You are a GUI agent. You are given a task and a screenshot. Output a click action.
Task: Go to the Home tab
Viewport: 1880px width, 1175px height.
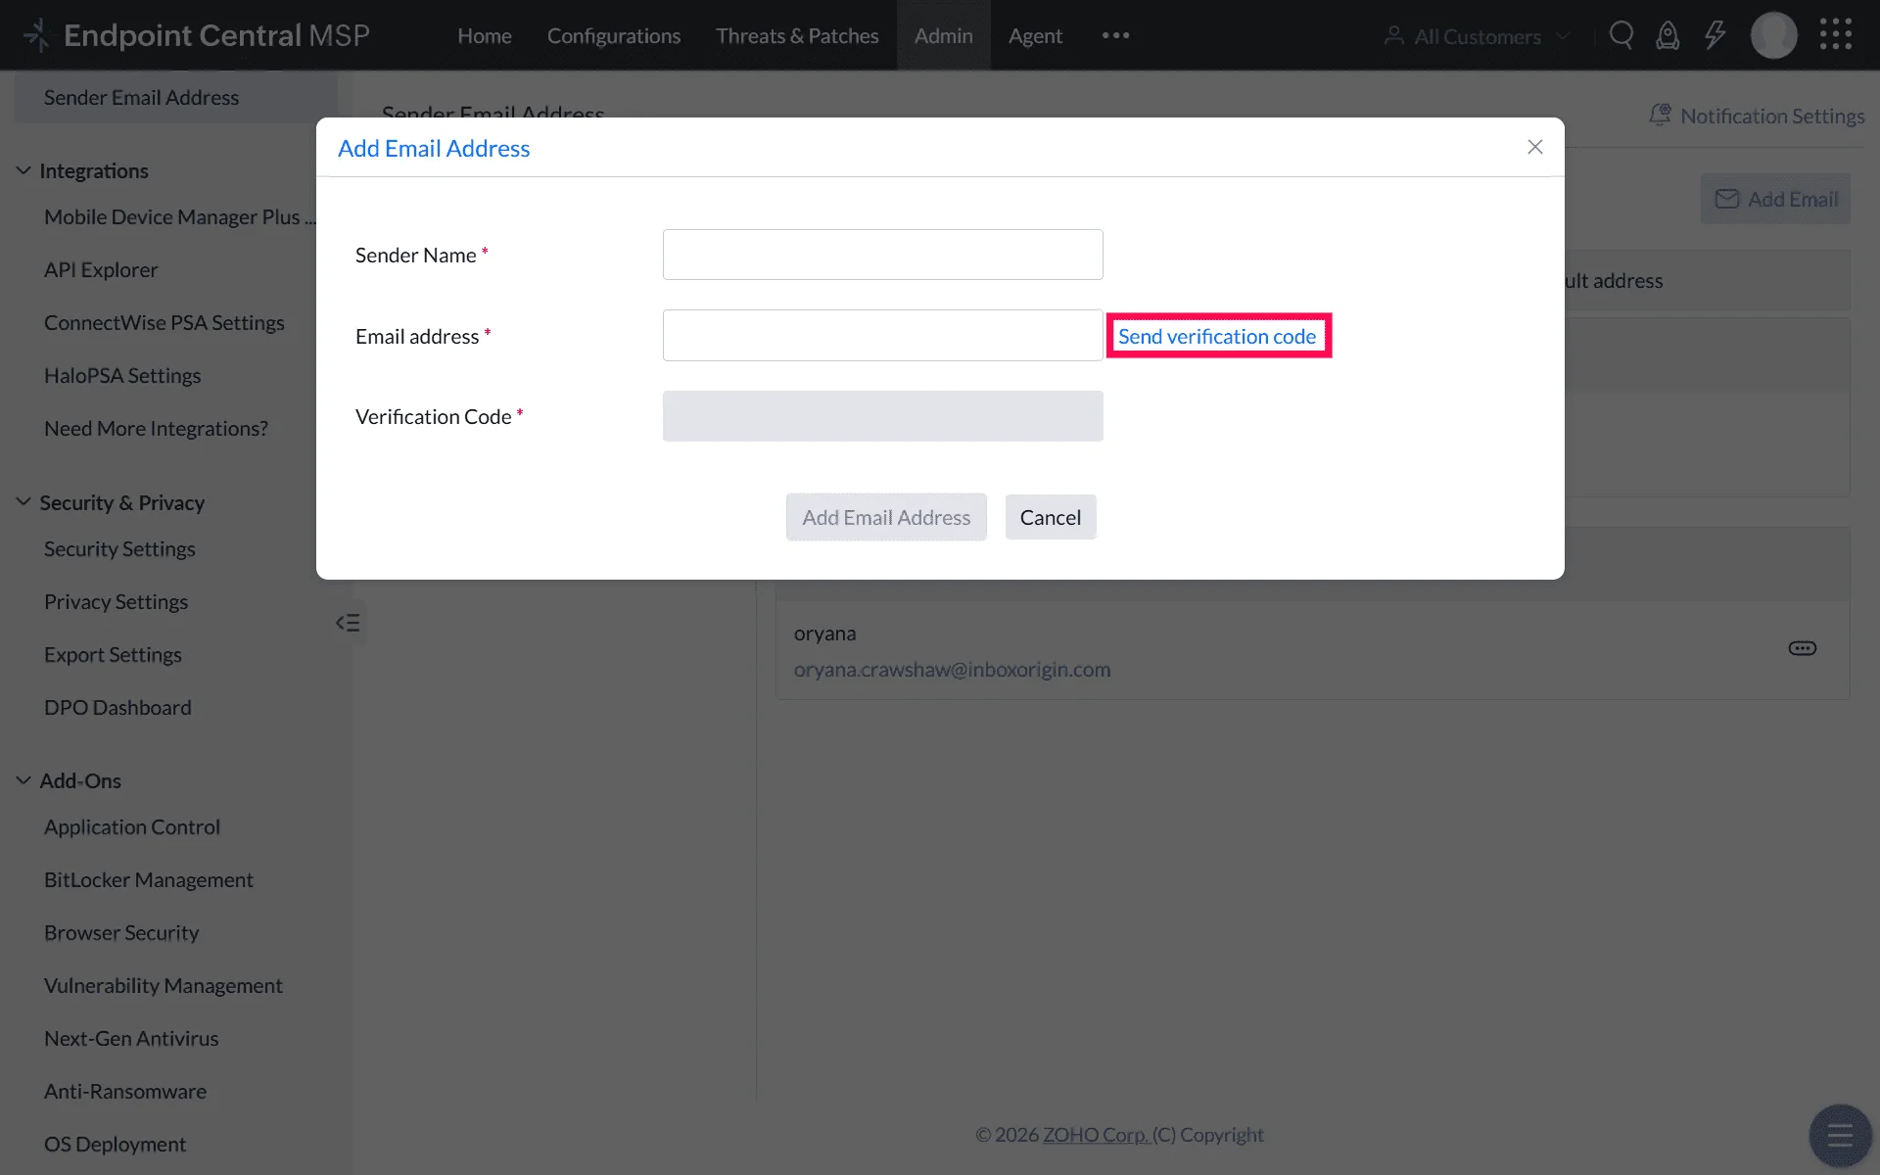485,36
